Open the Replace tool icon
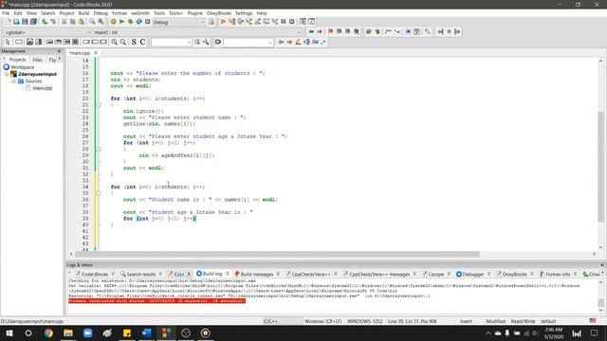Image resolution: width=607 pixels, height=341 pixels. (101, 22)
